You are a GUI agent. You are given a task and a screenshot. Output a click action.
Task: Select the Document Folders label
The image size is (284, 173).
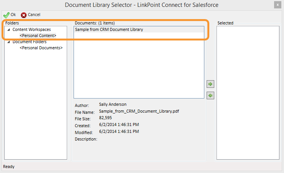pyautogui.click(x=29, y=42)
